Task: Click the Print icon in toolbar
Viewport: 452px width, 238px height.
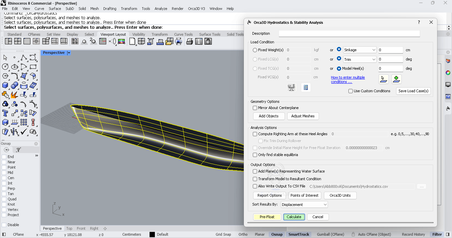Action: 190,41
